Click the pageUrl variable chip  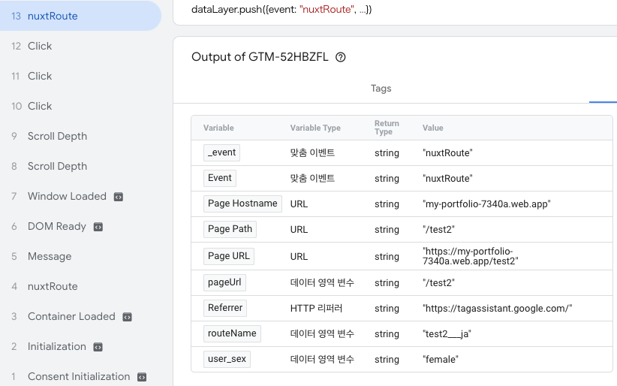224,283
